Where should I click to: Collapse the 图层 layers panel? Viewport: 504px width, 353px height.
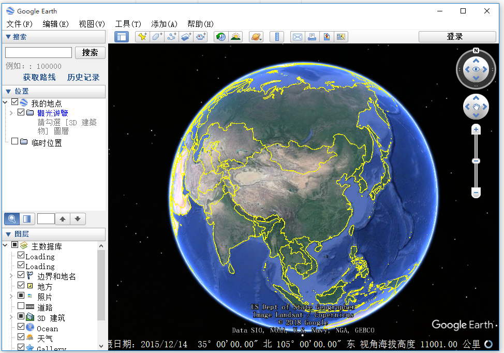[x=8, y=234]
